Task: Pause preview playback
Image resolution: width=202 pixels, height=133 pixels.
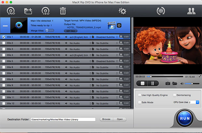Action: [x=153, y=83]
